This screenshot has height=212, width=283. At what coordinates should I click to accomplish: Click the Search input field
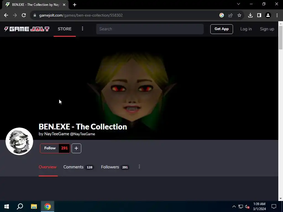[150, 29]
